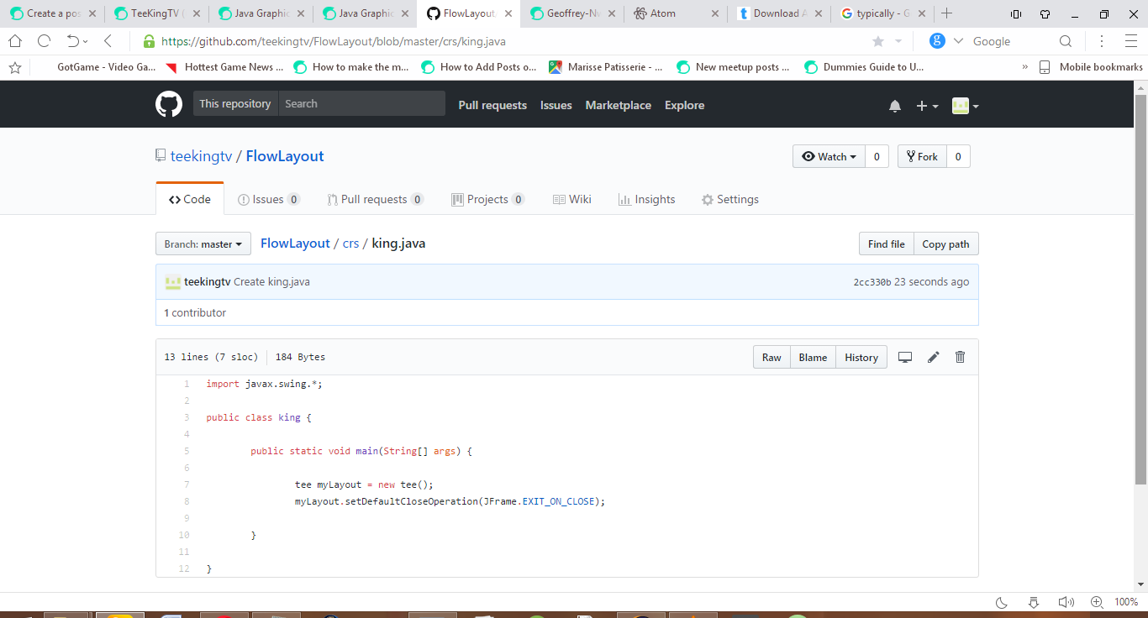Open address bar bookmark dropdown arrow
This screenshot has width=1148, height=618.
pos(898,41)
